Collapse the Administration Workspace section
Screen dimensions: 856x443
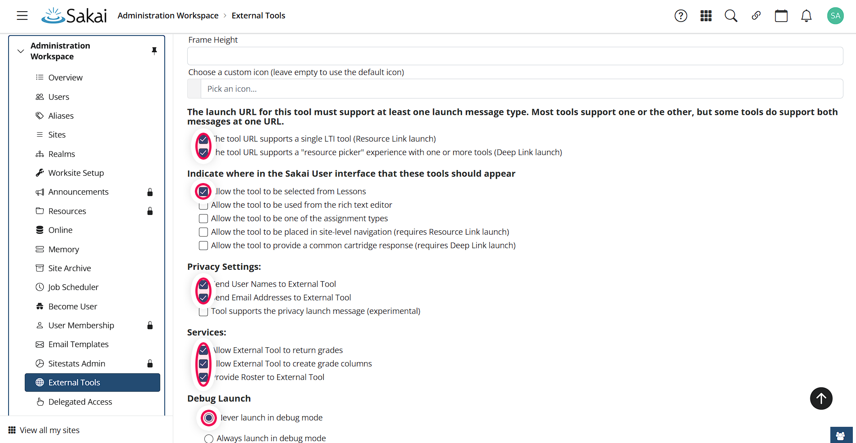(20, 51)
